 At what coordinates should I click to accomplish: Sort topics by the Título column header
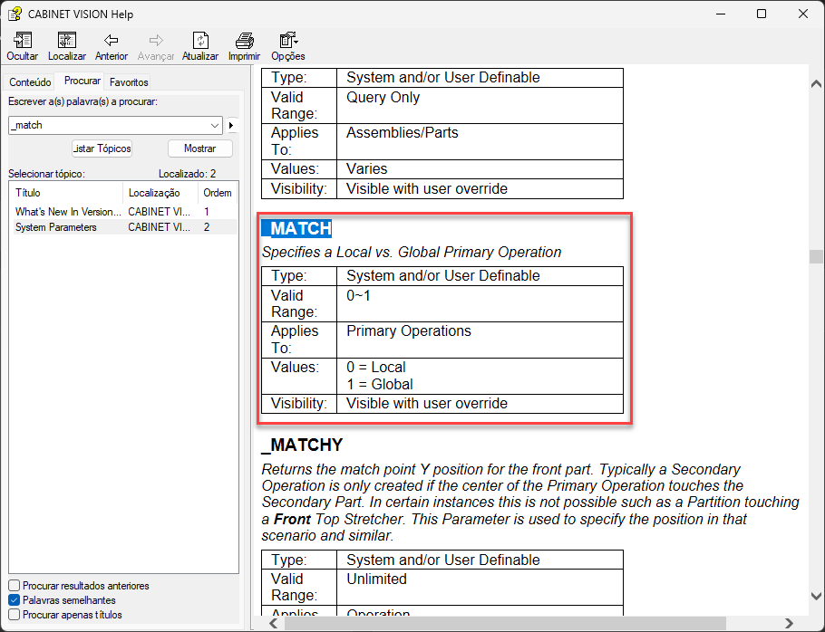[66, 193]
